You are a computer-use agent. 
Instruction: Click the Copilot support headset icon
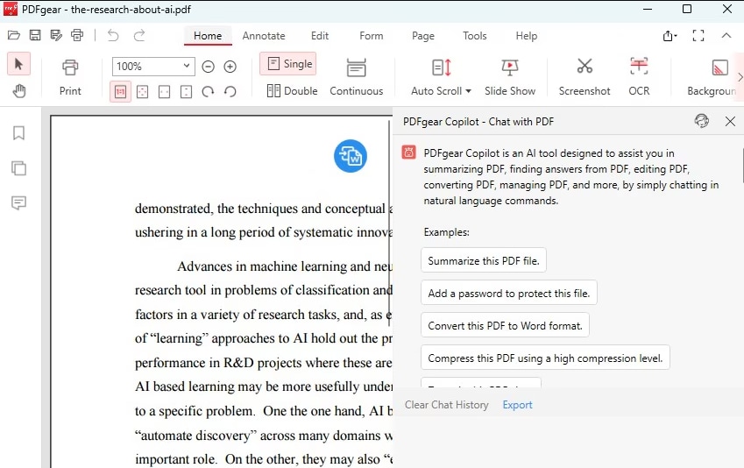click(x=702, y=121)
